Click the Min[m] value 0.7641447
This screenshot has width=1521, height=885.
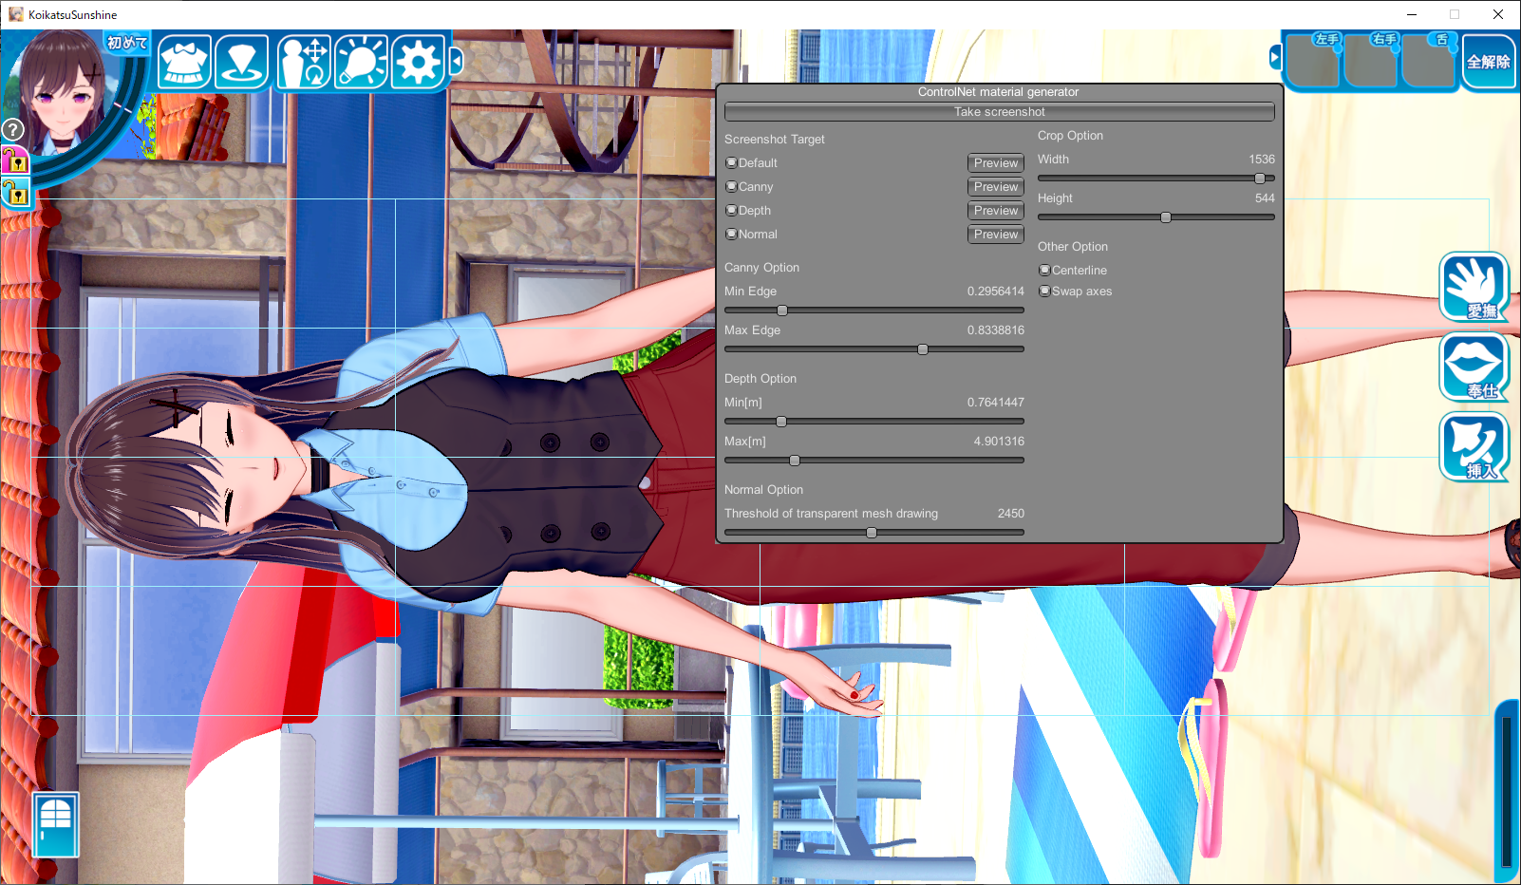[996, 403]
